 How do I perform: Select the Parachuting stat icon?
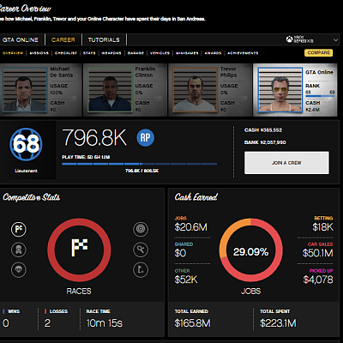point(19,270)
